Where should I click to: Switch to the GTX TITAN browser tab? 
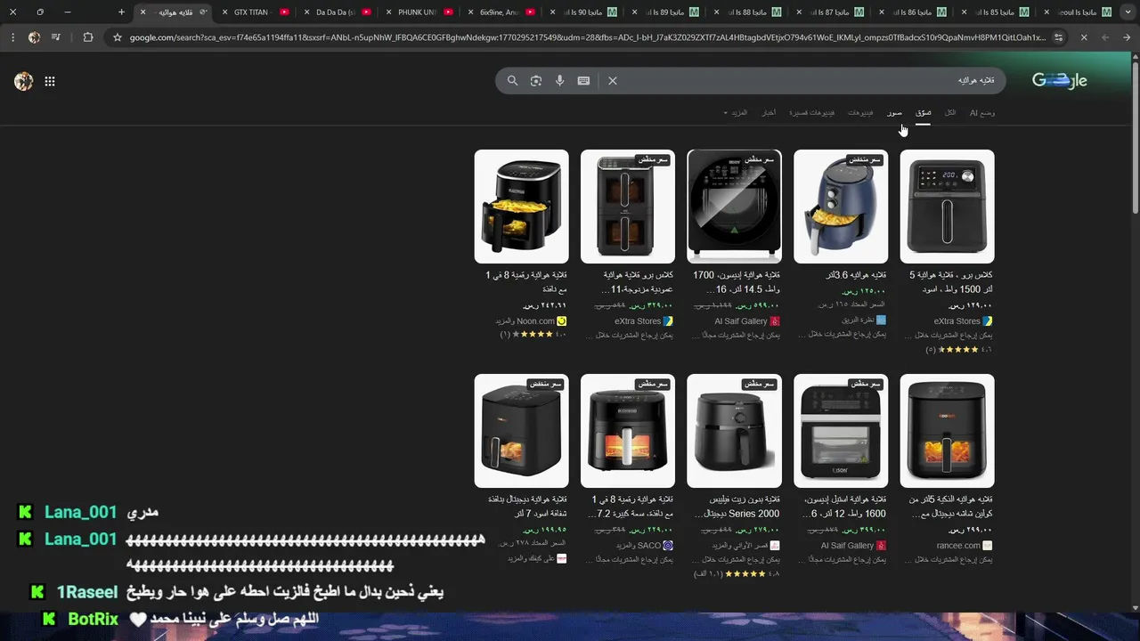[x=254, y=12]
